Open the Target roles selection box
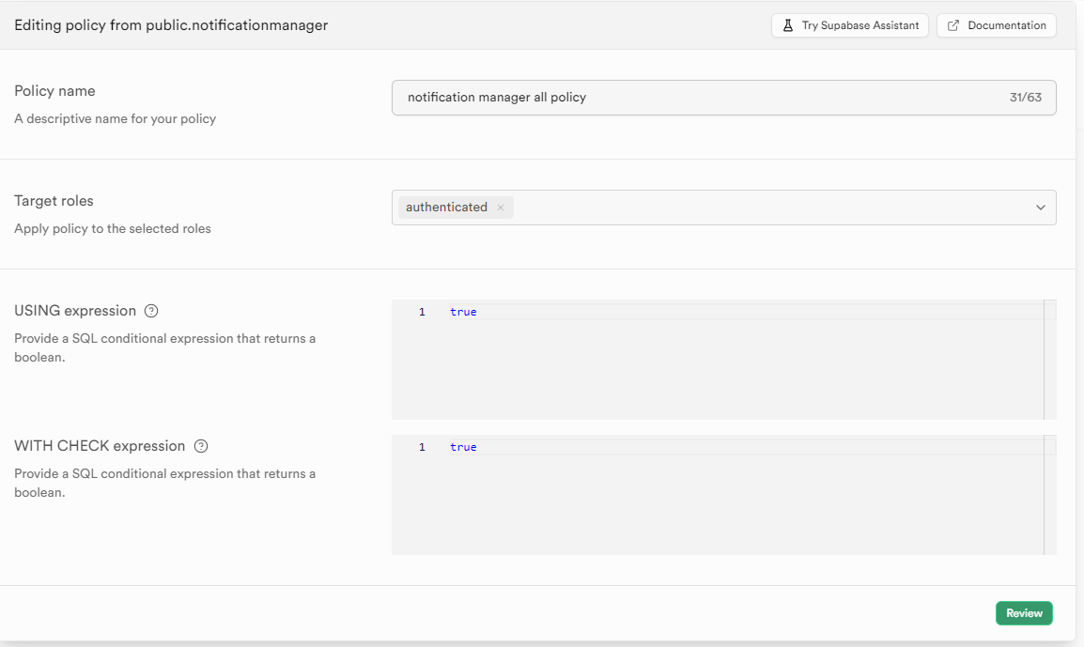This screenshot has height=647, width=1084. tap(751, 208)
